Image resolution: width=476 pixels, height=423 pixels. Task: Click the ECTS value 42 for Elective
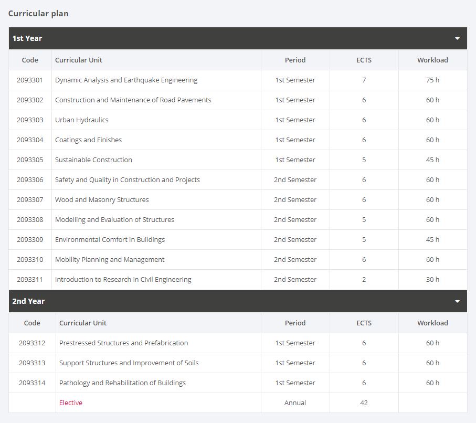click(364, 403)
